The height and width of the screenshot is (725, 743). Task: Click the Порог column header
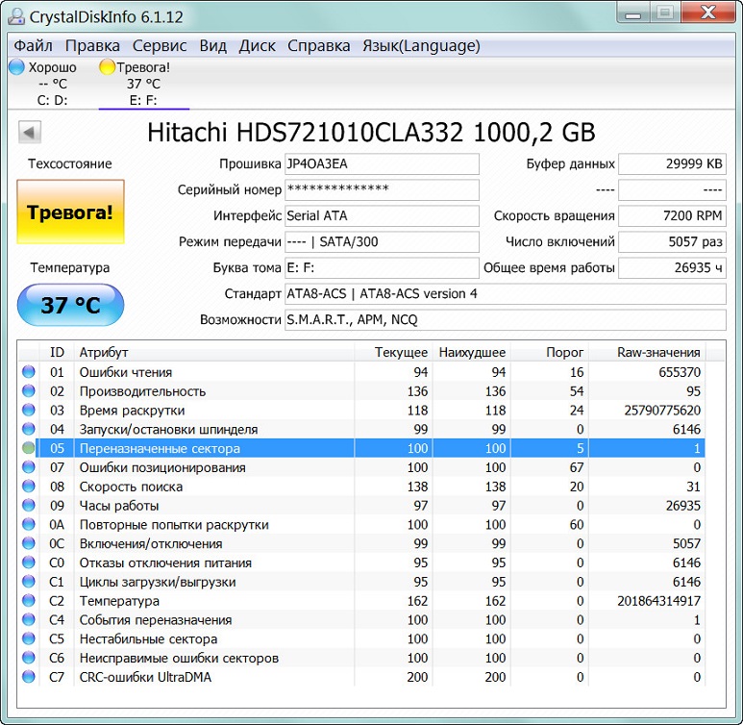click(x=550, y=352)
